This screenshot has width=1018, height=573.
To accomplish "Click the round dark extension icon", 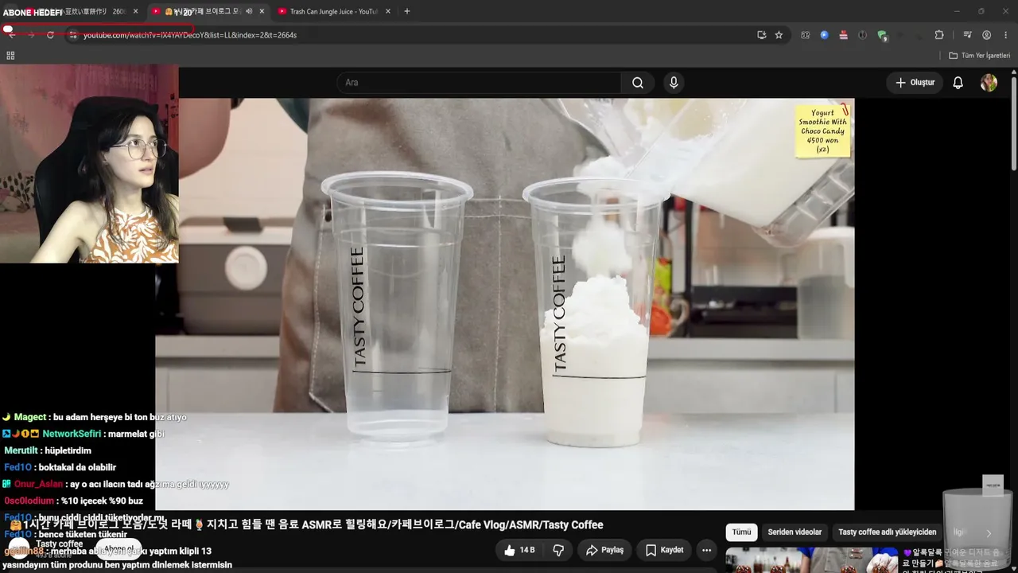I will point(862,35).
